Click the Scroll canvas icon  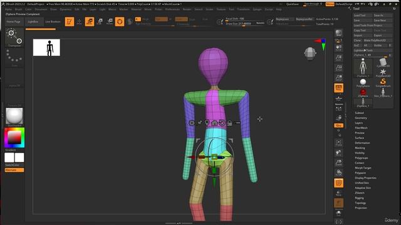[x=338, y=48]
